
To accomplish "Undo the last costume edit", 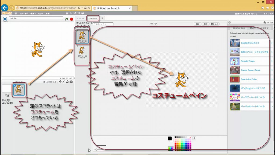I will [151, 24].
